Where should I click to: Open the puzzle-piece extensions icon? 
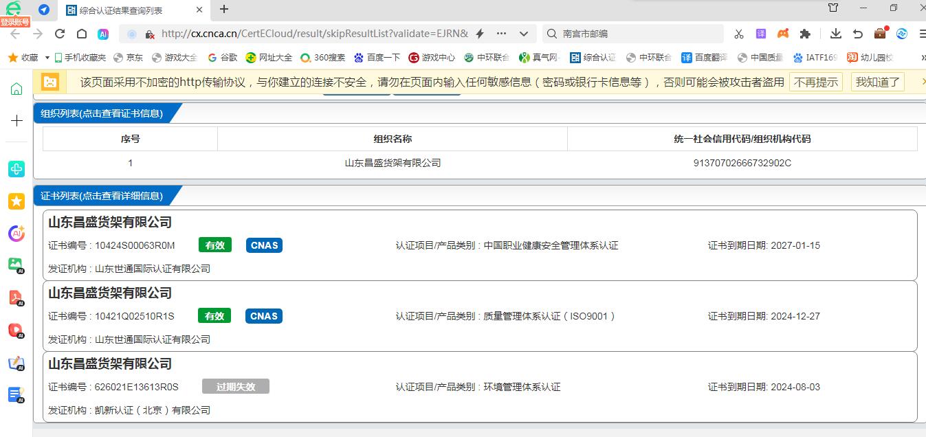[x=805, y=34]
